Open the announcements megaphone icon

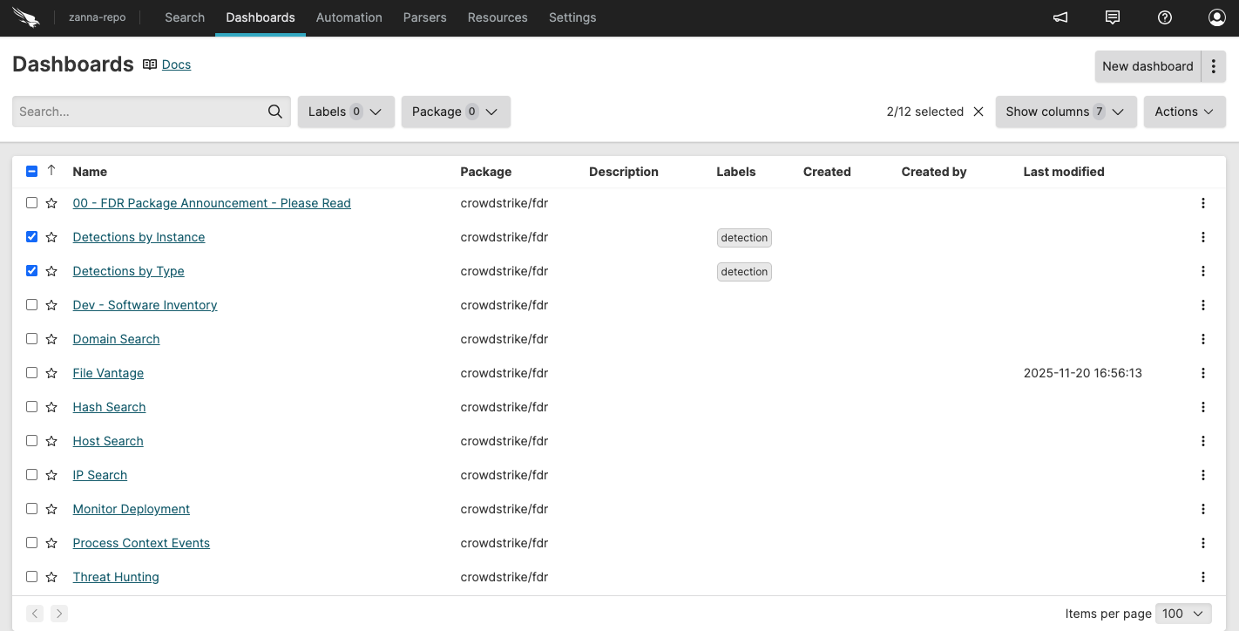[1060, 17]
